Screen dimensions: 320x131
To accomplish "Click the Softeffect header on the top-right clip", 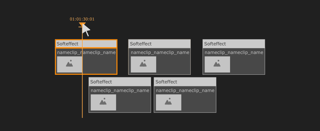I will coord(234,44).
